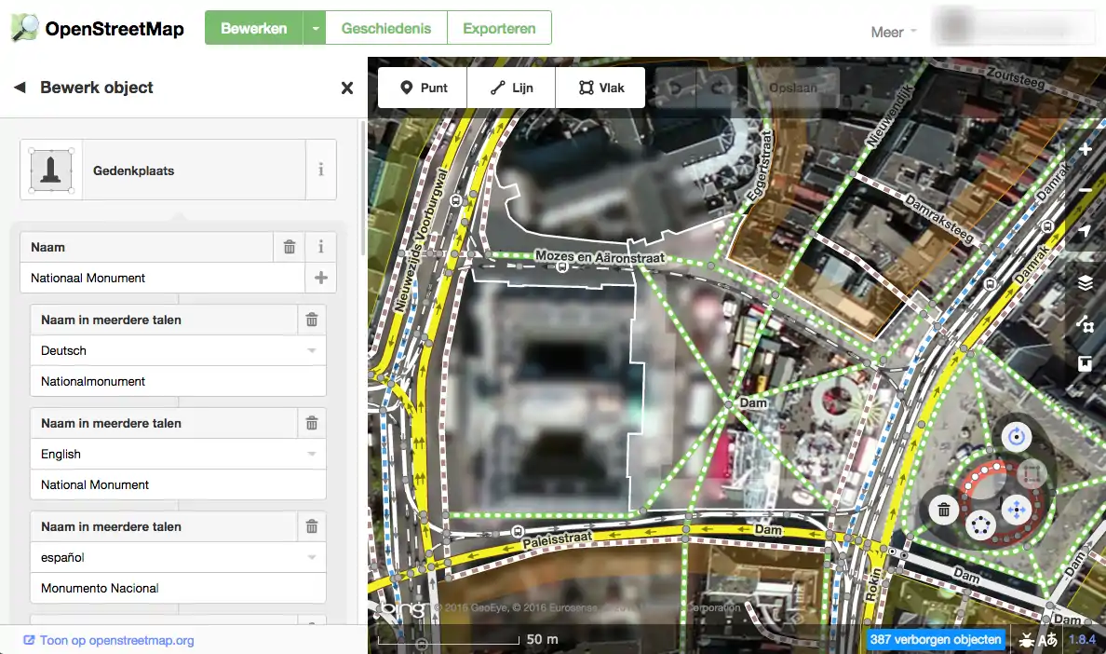Zoom in the map with plus icon
Viewport: 1106px width, 654px height.
(1085, 150)
